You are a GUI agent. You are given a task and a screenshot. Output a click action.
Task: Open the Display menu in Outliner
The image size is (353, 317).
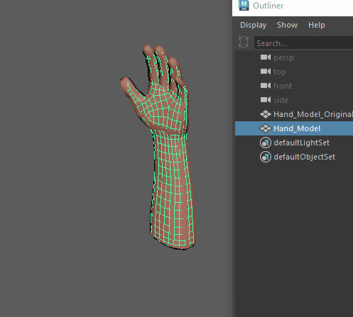[x=253, y=25]
